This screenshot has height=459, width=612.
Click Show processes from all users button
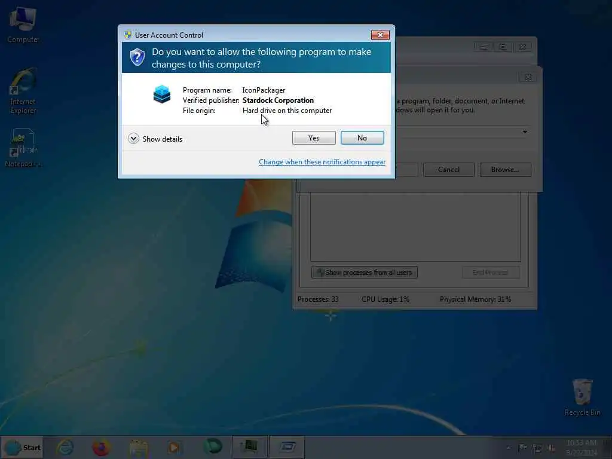point(365,273)
